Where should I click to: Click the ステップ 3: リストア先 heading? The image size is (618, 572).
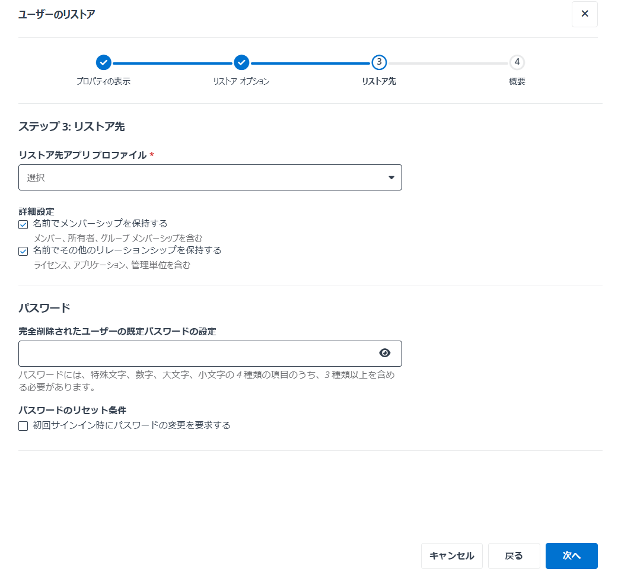coord(72,126)
